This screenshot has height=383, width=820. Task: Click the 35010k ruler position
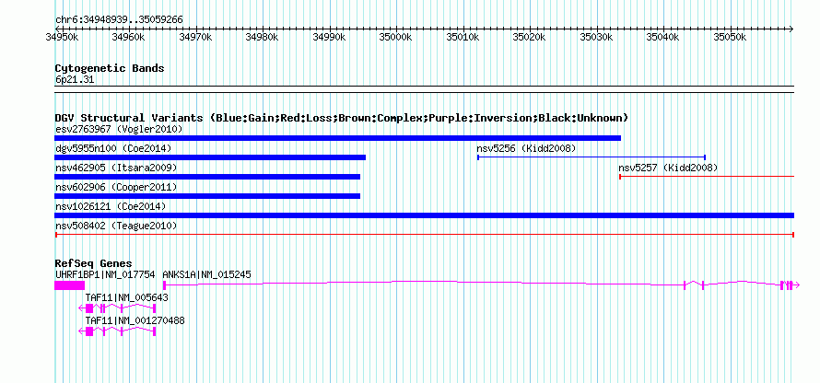point(463,37)
